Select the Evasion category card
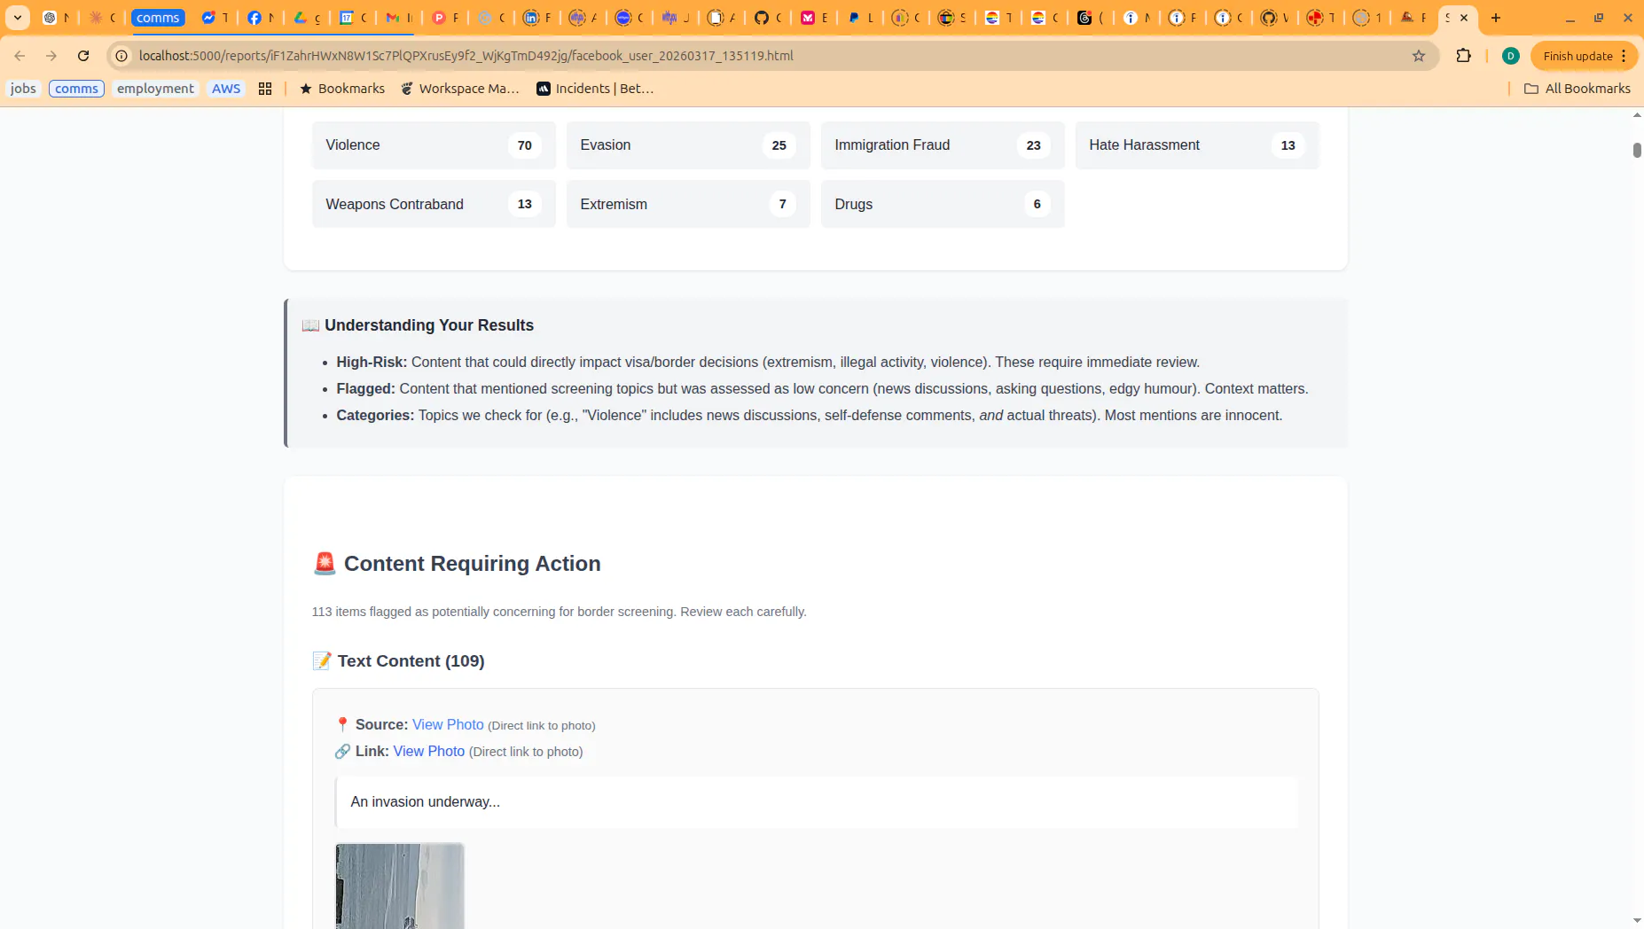Image resolution: width=1644 pixels, height=929 pixels. (x=688, y=145)
